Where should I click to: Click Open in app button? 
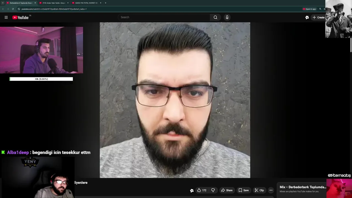309,9
